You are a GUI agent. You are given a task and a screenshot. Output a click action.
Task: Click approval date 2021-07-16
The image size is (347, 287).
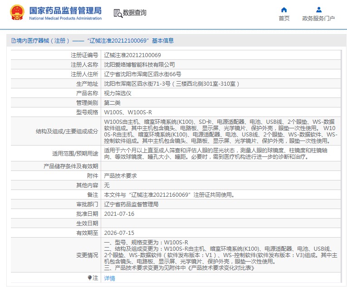pyautogui.click(x=119, y=214)
